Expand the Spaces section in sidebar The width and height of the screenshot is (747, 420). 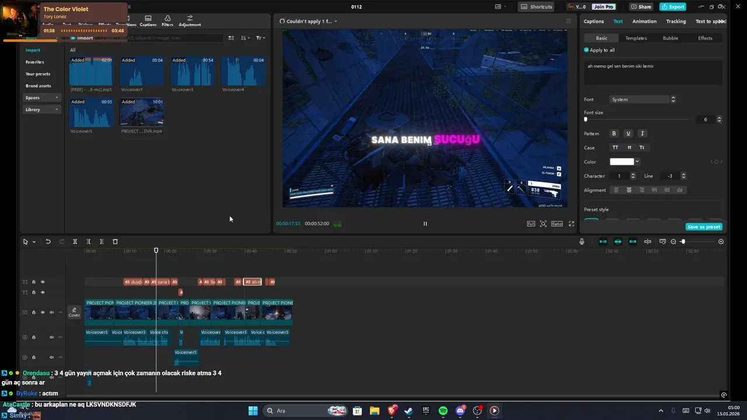43,97
